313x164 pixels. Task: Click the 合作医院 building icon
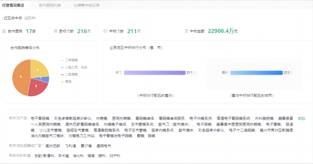pos(4,31)
